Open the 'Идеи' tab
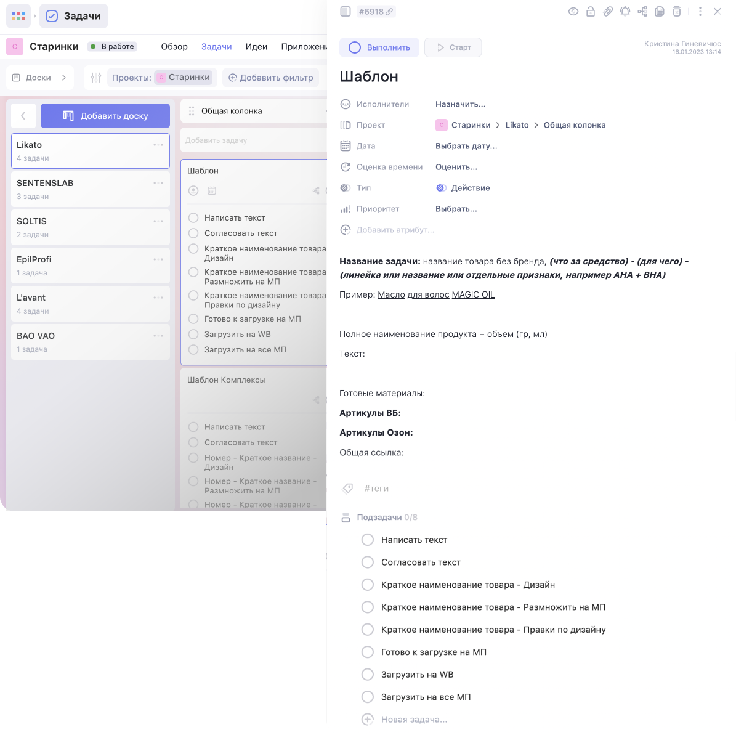The width and height of the screenshot is (736, 735). (x=256, y=47)
